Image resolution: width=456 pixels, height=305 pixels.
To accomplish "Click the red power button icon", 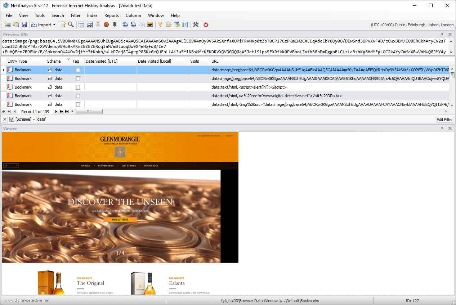I will (x=206, y=24).
